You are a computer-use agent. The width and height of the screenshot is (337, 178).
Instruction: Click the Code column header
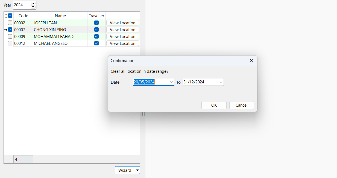[23, 16]
